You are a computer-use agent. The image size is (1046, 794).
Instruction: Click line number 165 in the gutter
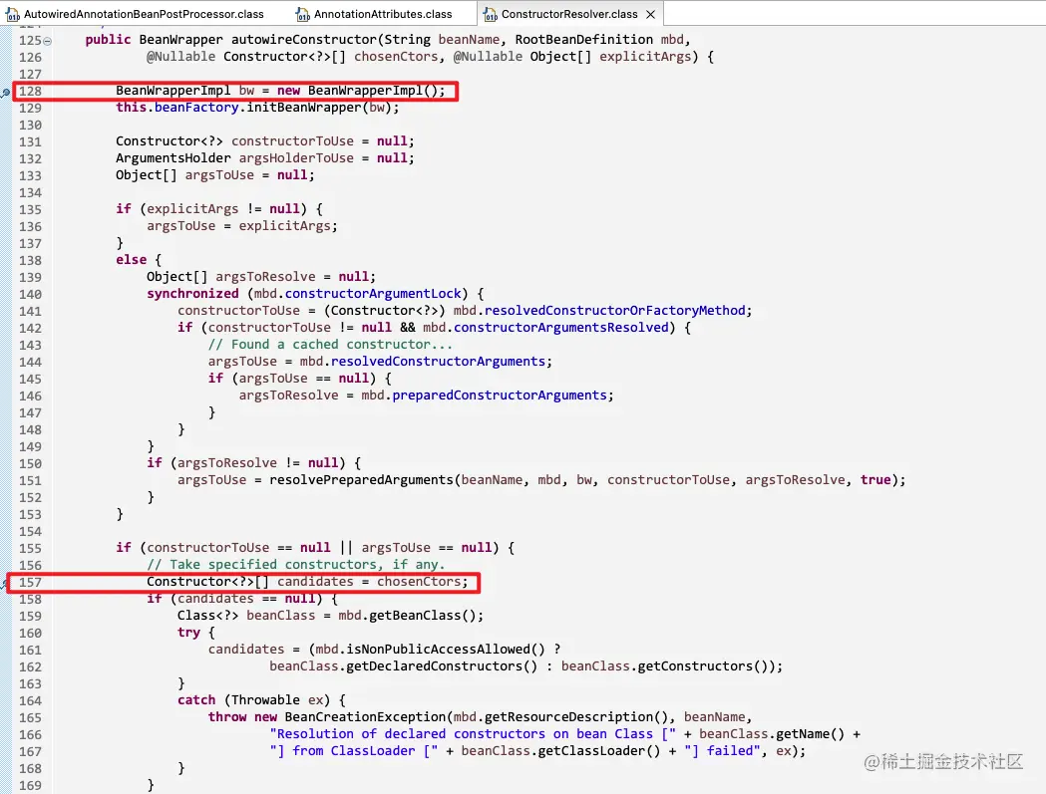pos(30,718)
